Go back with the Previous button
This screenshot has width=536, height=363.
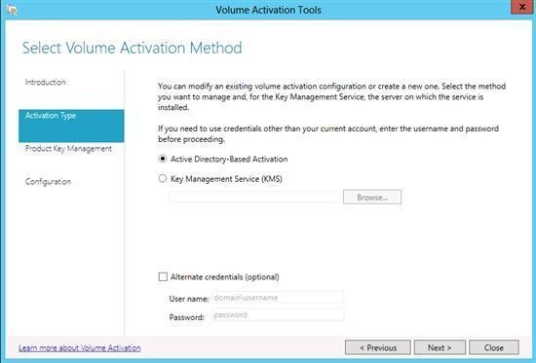click(x=378, y=347)
